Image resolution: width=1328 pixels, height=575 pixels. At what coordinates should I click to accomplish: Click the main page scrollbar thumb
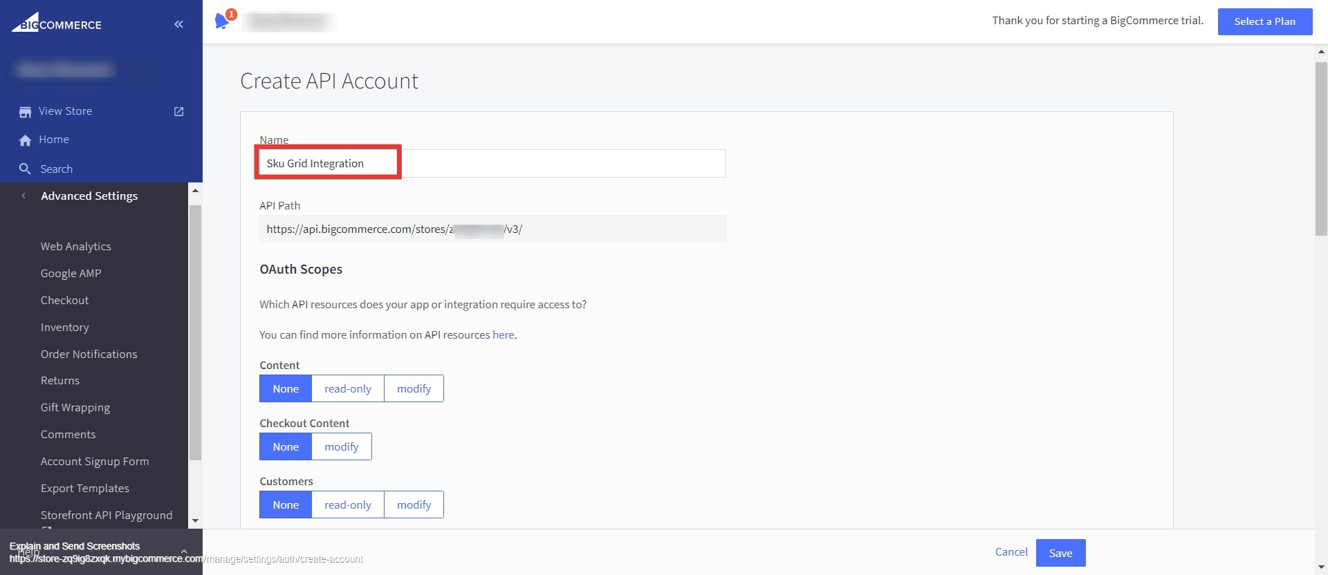click(x=1321, y=149)
